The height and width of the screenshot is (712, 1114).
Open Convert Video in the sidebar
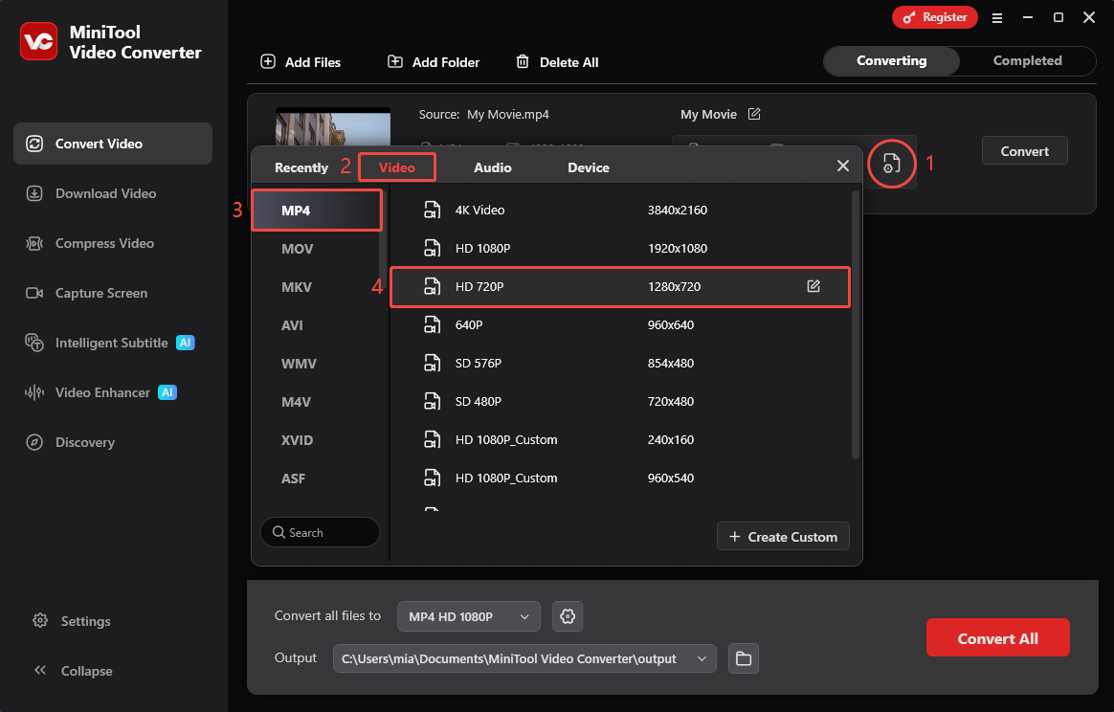pos(113,144)
